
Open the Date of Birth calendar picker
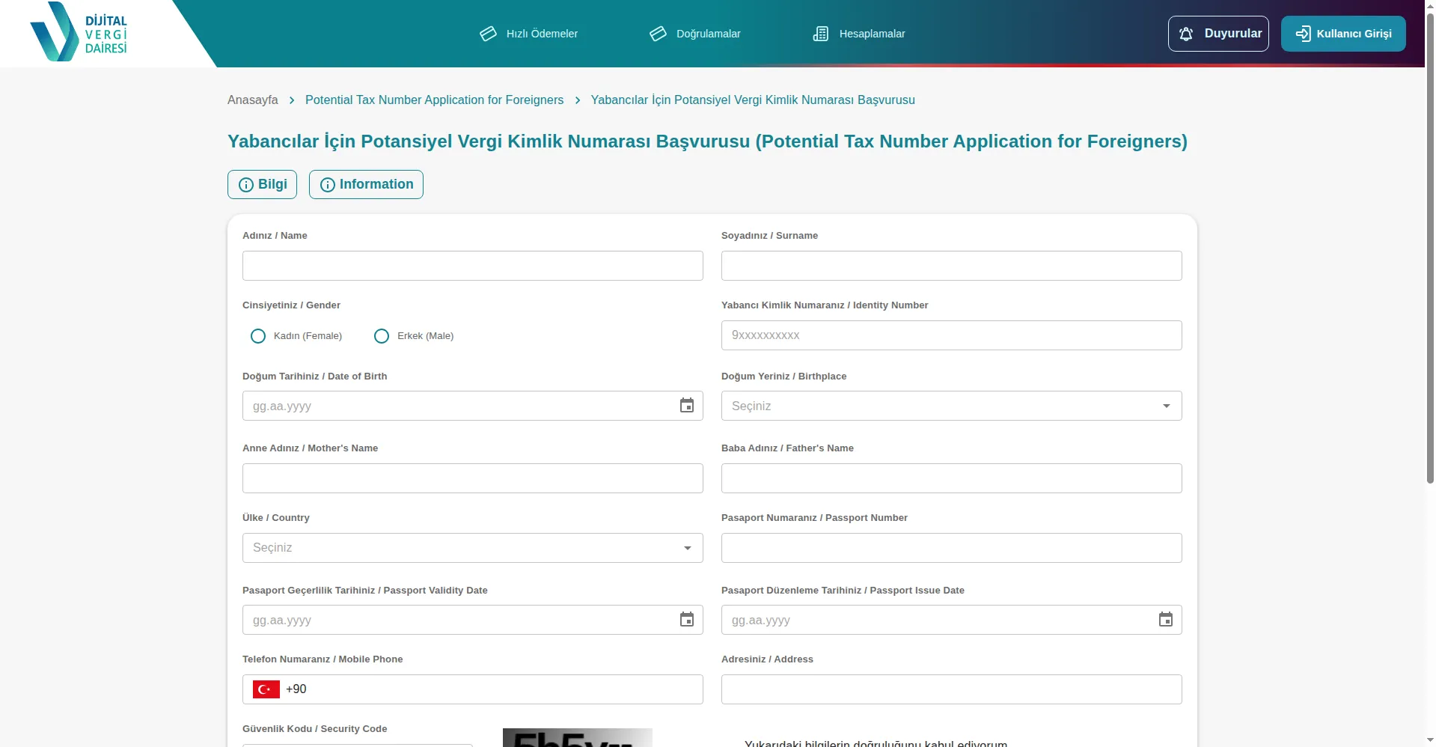(x=687, y=406)
